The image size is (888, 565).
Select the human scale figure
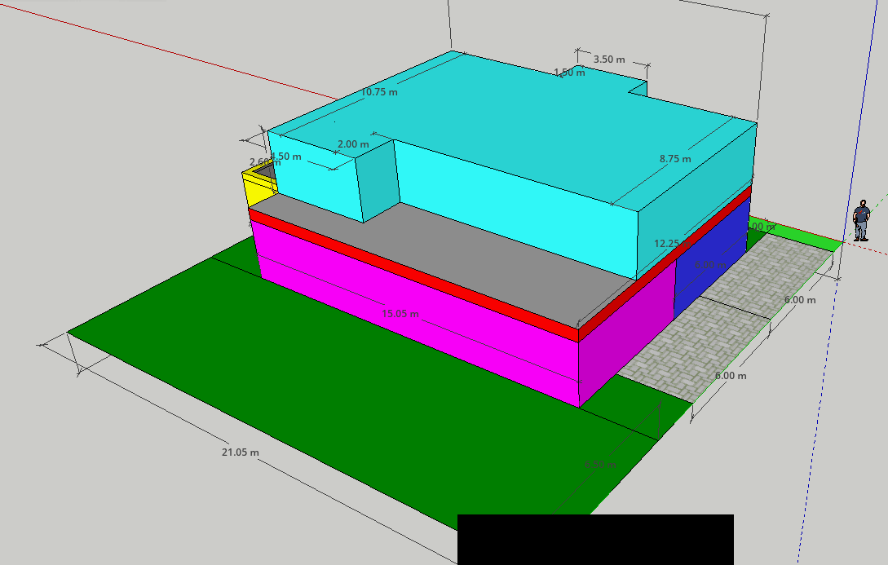click(x=861, y=221)
